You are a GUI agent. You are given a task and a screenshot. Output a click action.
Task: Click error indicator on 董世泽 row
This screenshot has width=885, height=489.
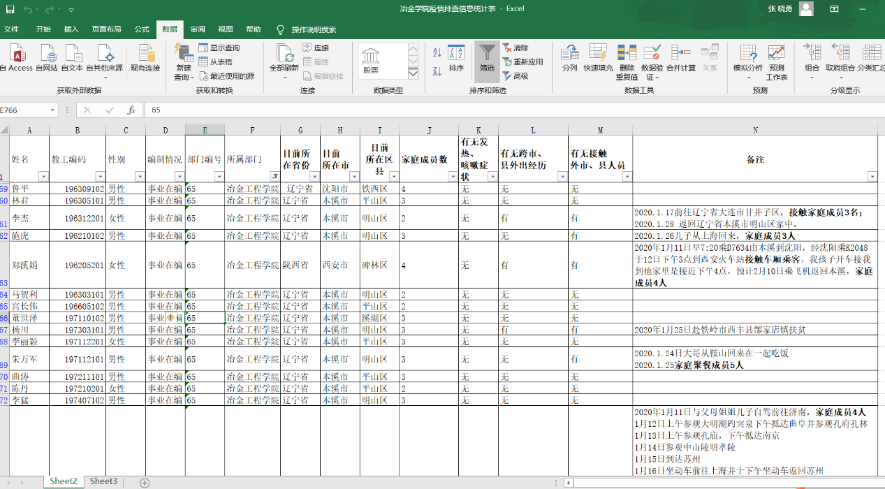[170, 318]
